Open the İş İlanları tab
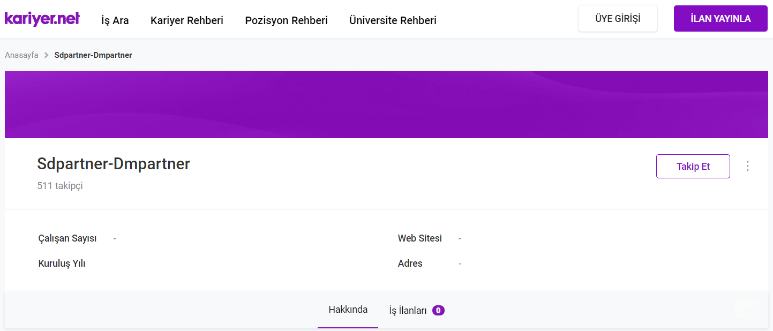The image size is (773, 331). 408,310
